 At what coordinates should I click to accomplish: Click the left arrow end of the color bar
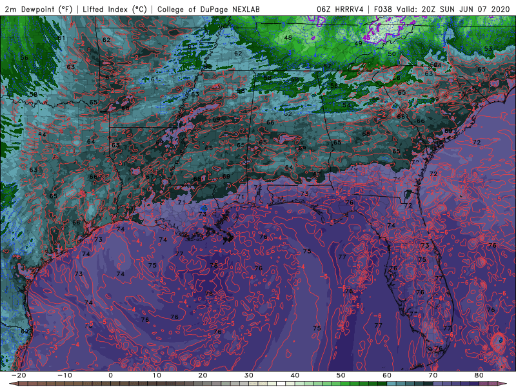[x=12, y=383]
